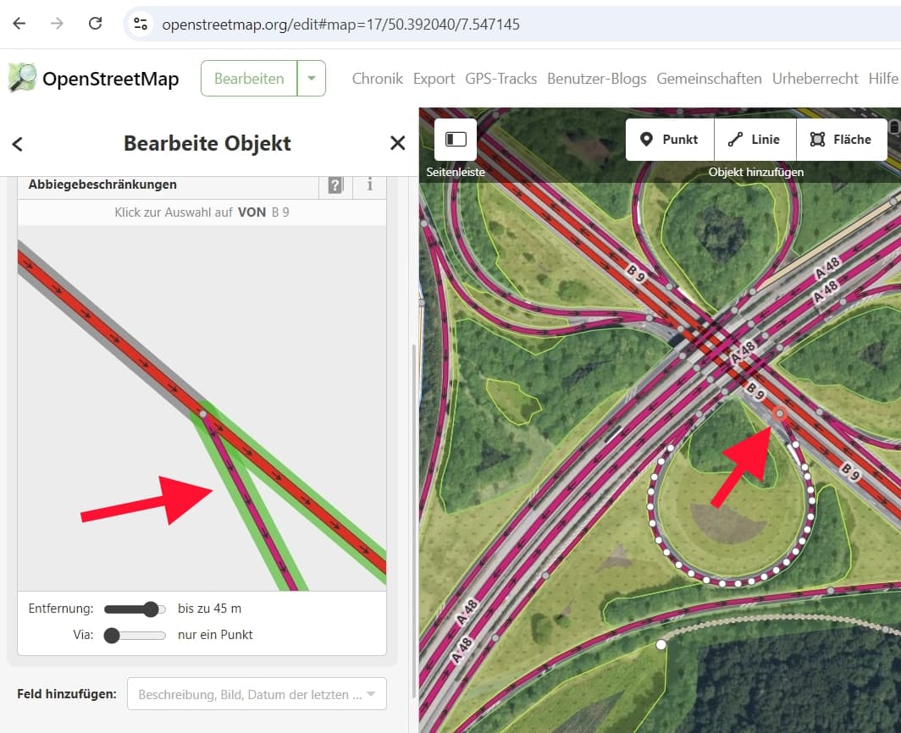
Task: Click the OpenStreetMap magnifier logo
Action: pyautogui.click(x=23, y=78)
